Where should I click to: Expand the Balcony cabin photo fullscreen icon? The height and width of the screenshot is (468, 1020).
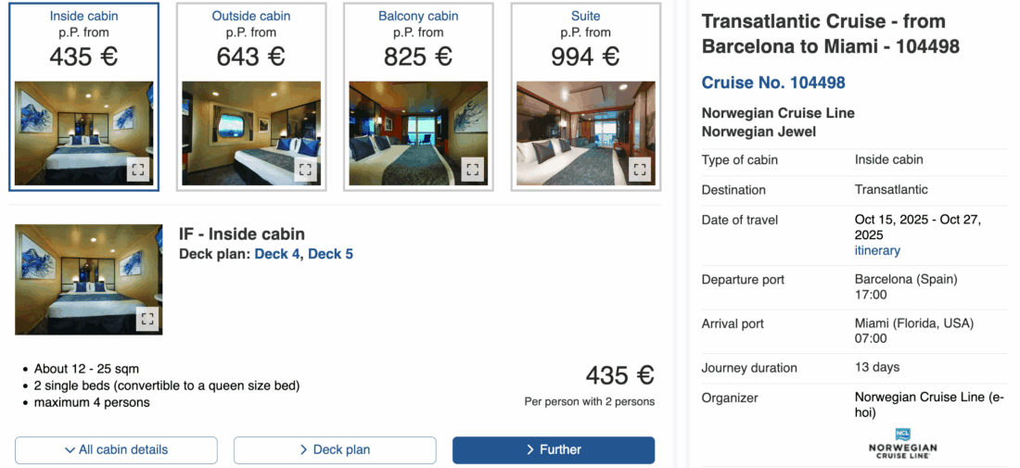click(x=473, y=170)
